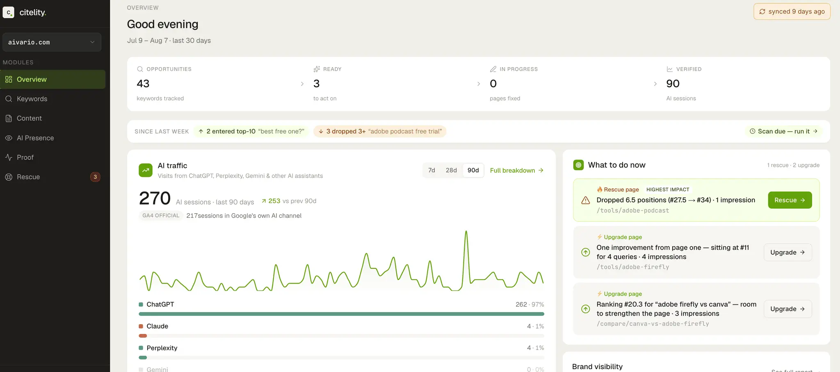Click the sync refresh icon
The height and width of the screenshot is (372, 840).
pyautogui.click(x=762, y=11)
